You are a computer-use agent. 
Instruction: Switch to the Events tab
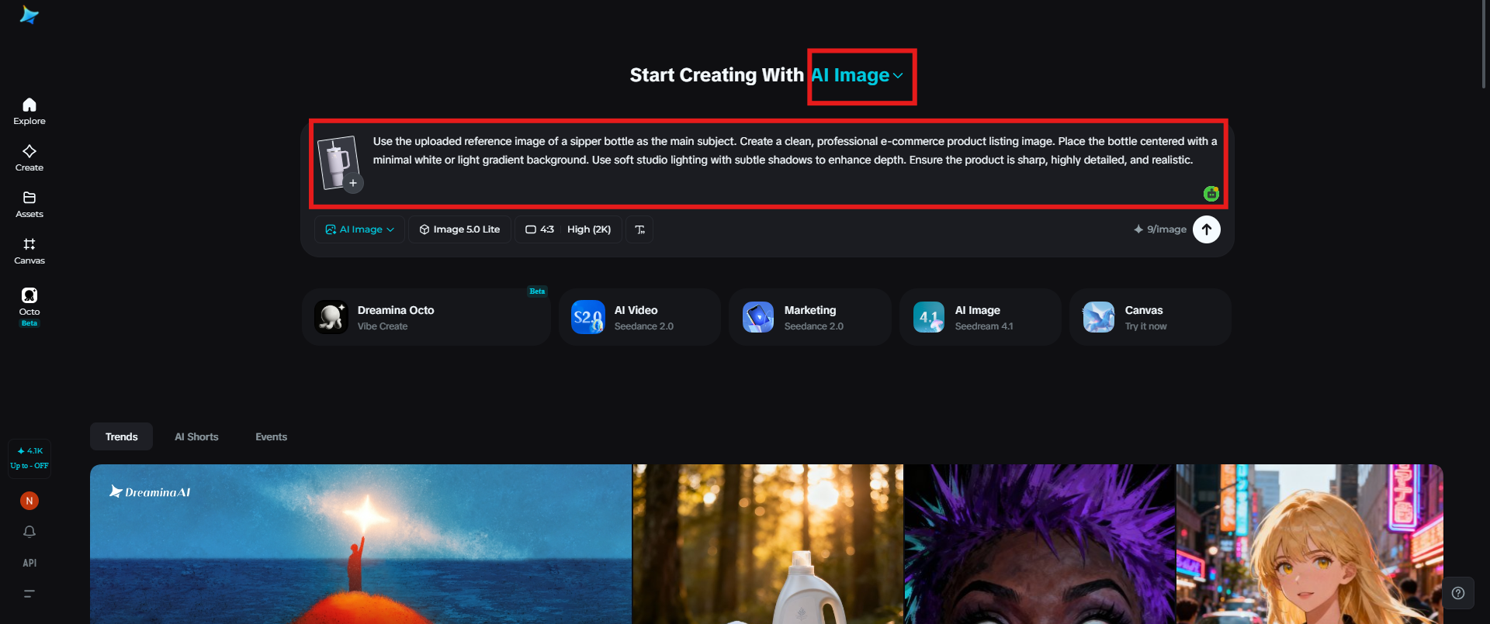pos(272,437)
